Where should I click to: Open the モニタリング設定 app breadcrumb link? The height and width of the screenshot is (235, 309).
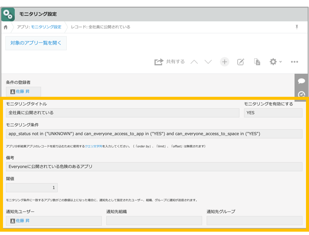[x=46, y=27]
